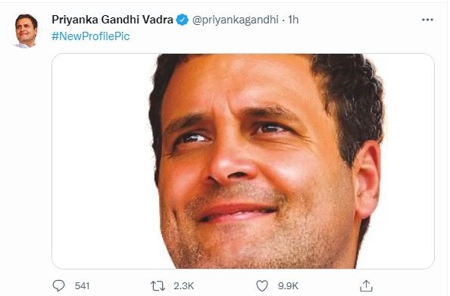Open the attached photo in viewer
Screen dimensions: 450x296
pyautogui.click(x=242, y=161)
